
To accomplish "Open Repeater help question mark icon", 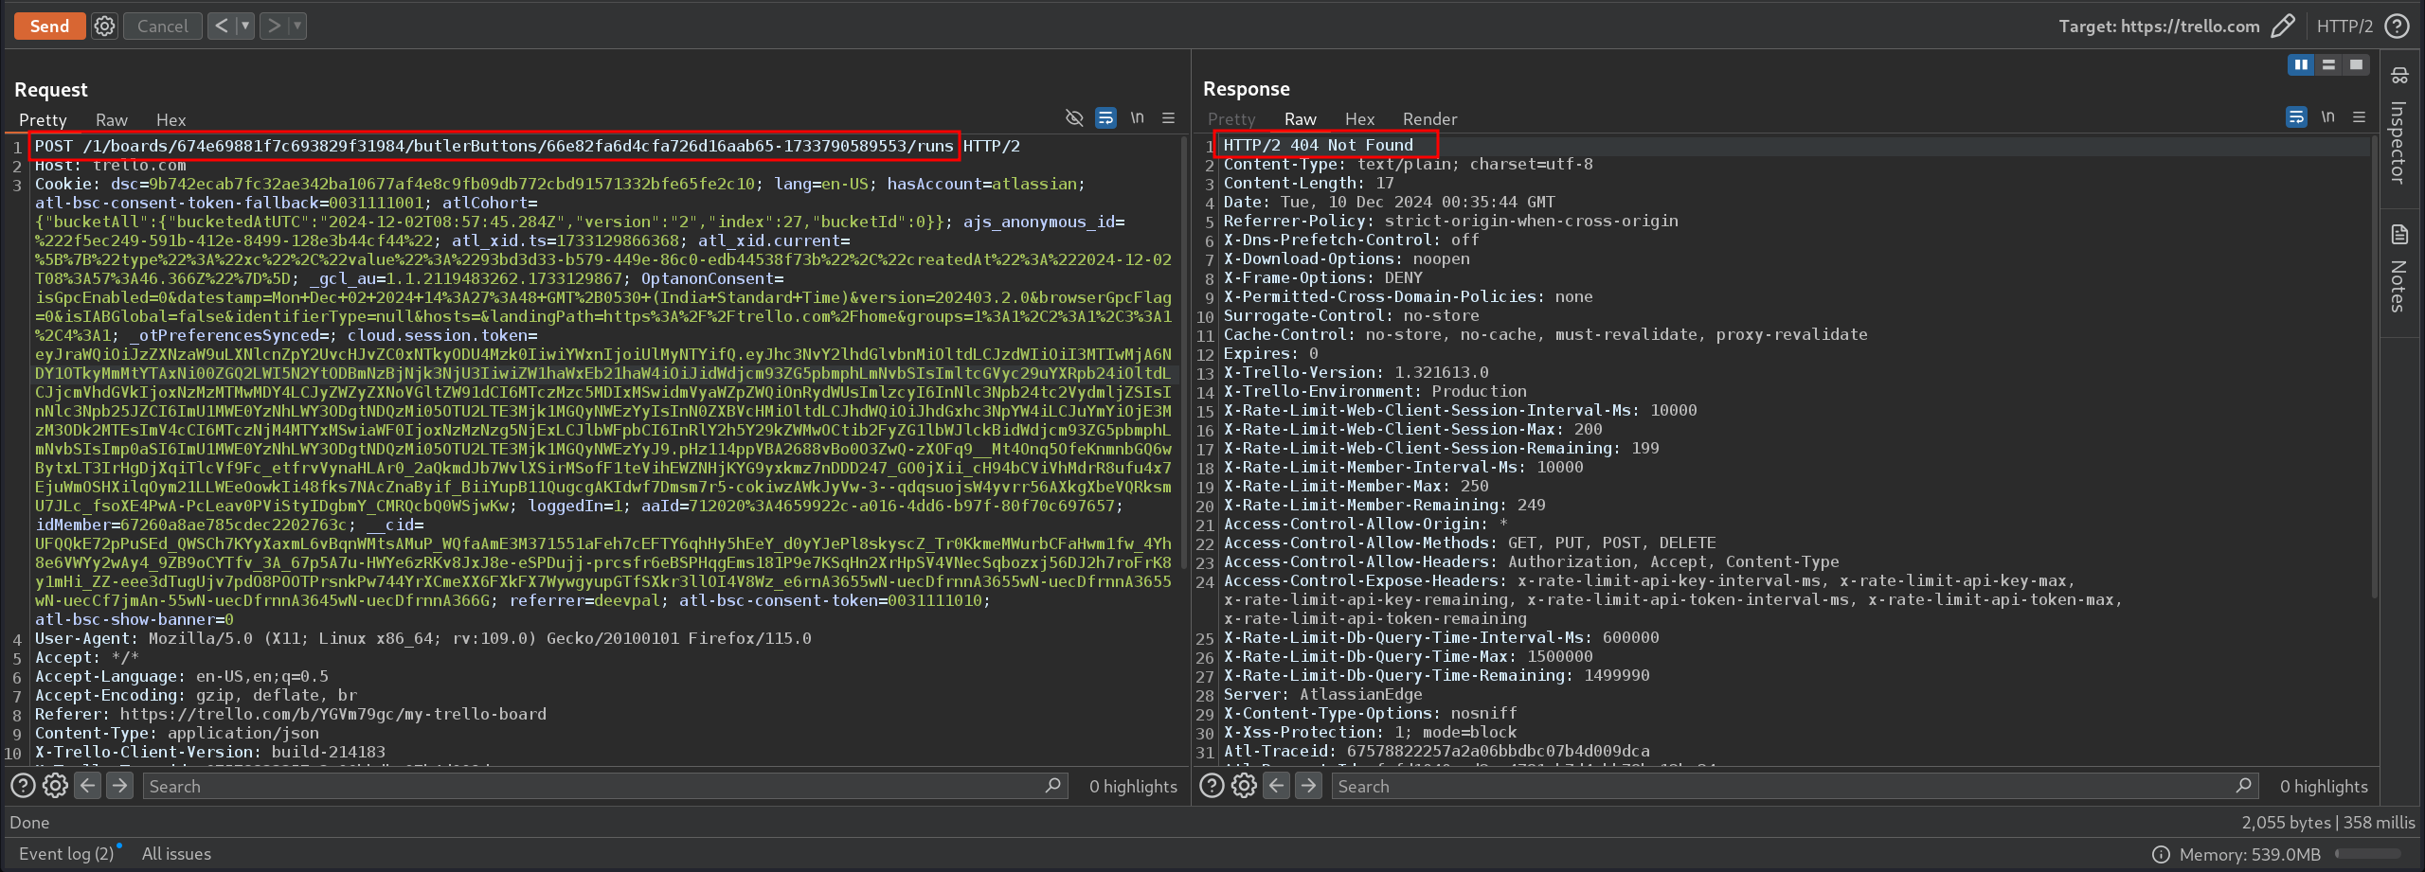I will coord(2397,27).
